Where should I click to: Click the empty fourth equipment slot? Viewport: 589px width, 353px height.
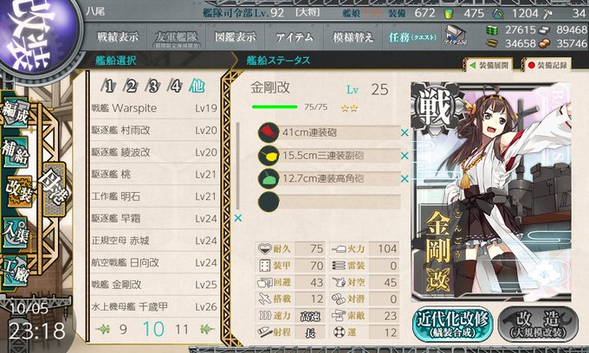pos(329,202)
